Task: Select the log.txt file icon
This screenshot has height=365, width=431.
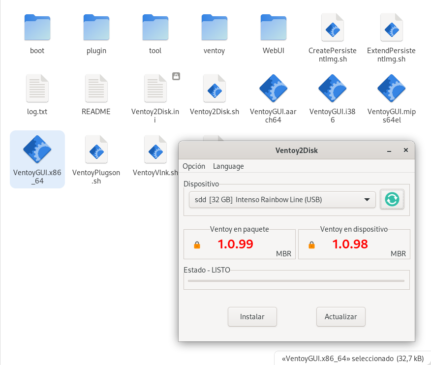Action: click(x=37, y=88)
